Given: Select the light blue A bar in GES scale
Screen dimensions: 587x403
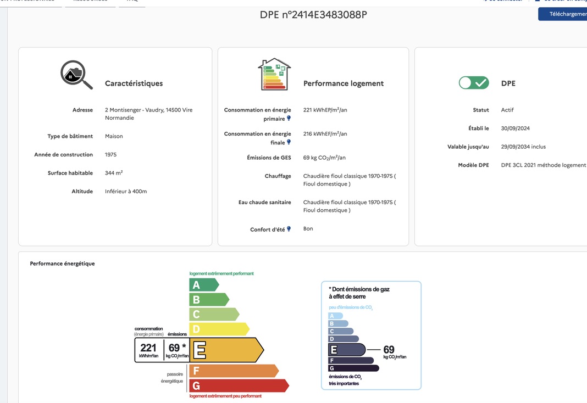Looking at the screenshot, I should click(x=335, y=316).
